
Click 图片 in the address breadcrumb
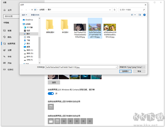[49, 10]
